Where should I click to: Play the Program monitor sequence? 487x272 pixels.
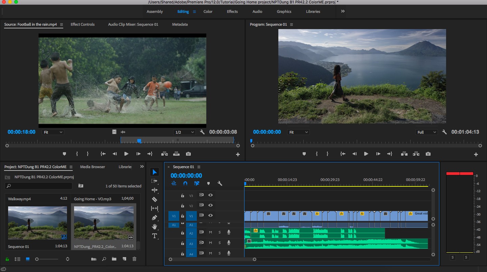(x=366, y=154)
